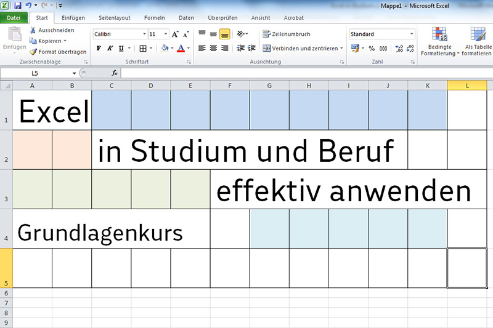
Task: Open Zwischenablage dialog launcher
Action: pyautogui.click(x=86, y=62)
